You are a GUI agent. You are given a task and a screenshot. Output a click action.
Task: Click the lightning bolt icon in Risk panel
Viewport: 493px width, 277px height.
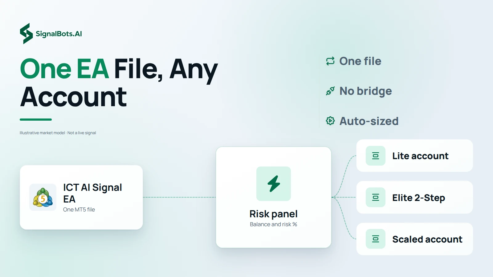(x=274, y=184)
